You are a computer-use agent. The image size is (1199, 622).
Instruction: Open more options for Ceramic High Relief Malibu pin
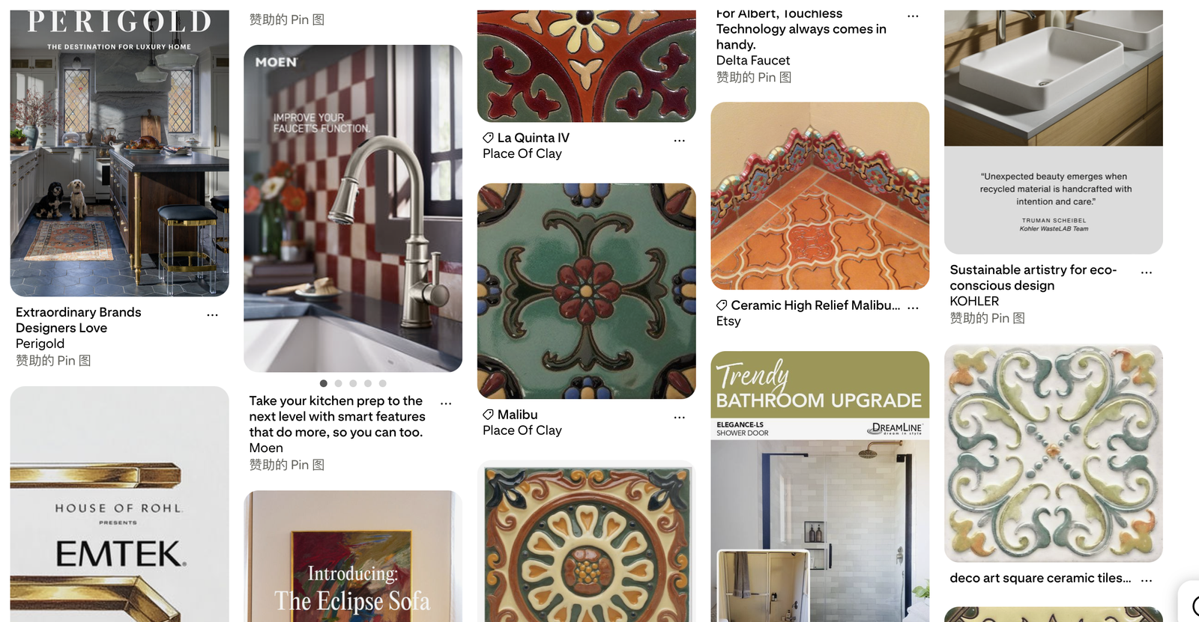(913, 308)
